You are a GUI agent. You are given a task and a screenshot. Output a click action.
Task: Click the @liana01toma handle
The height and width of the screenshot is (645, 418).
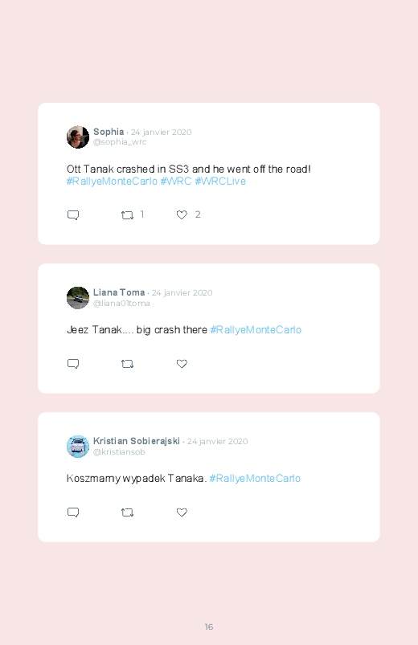pos(121,303)
